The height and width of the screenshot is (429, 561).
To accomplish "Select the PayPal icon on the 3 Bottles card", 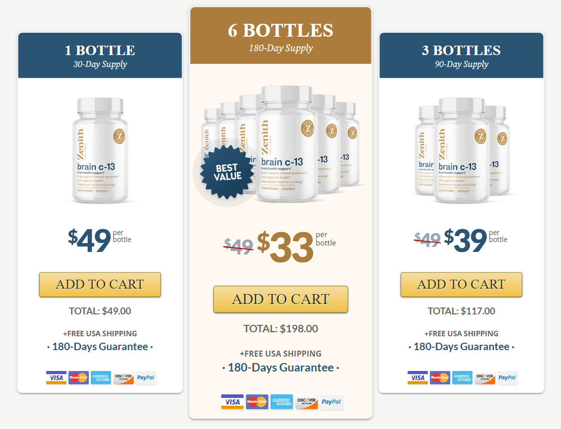I will [x=507, y=377].
